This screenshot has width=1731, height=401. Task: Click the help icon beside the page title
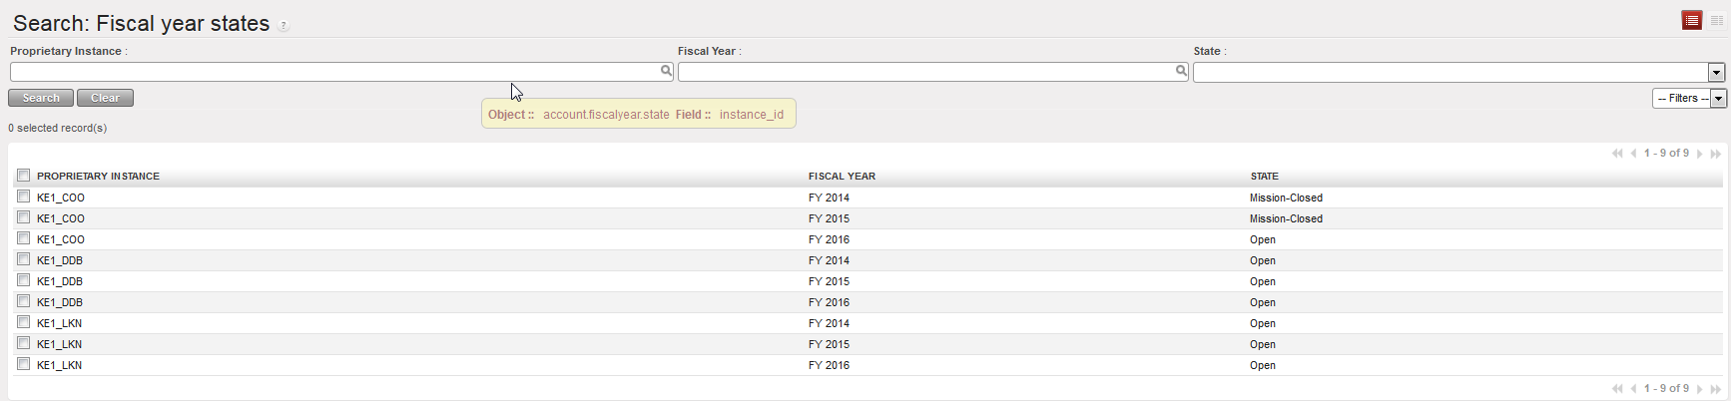[x=284, y=26]
